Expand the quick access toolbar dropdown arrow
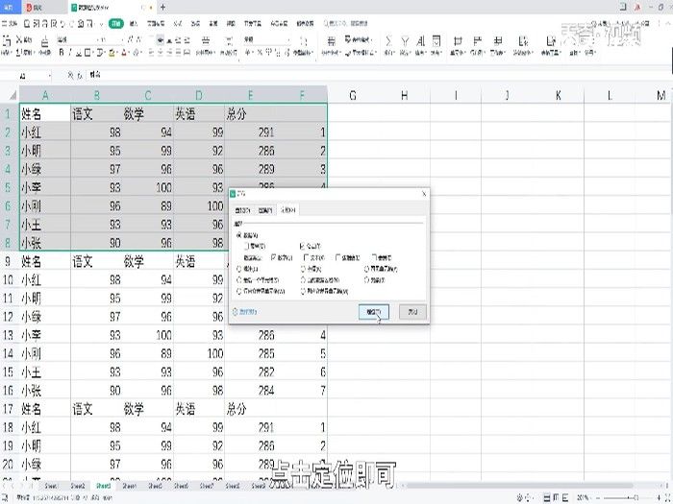673x504 pixels. 101,24
